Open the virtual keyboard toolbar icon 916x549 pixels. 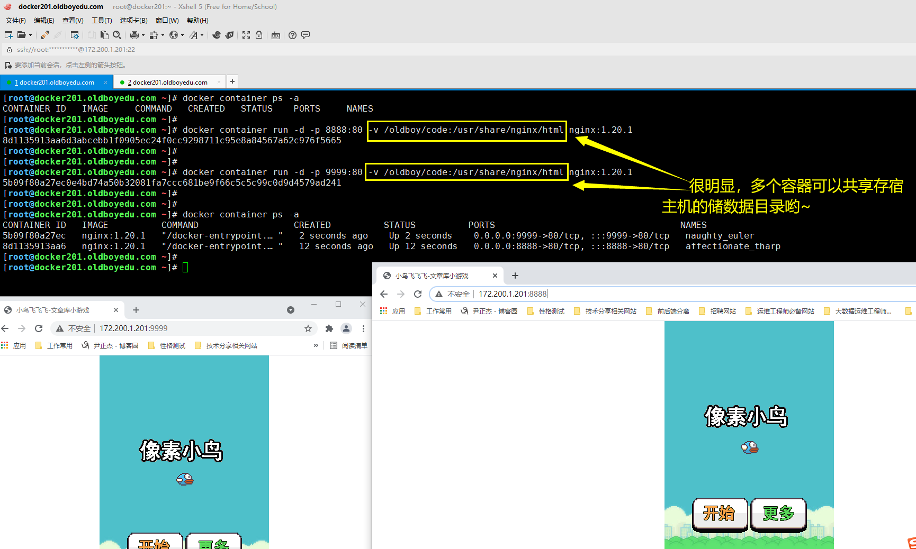(x=276, y=35)
